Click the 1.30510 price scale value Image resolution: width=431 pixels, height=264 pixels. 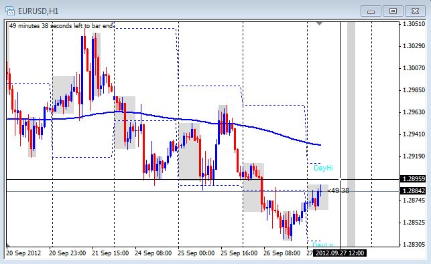414,24
